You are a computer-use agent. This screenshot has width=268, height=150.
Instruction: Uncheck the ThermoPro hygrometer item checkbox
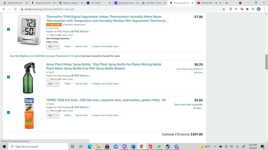pos(8,29)
